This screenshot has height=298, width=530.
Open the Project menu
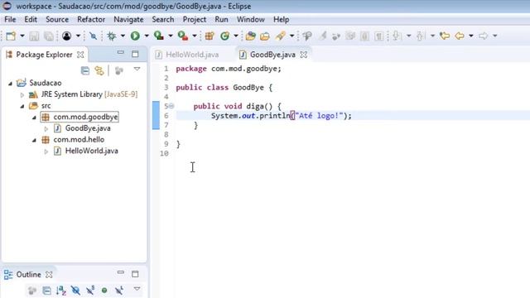[195, 20]
